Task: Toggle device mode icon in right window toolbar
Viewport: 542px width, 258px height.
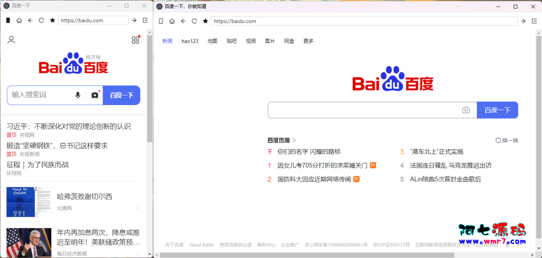Action: click(x=161, y=21)
